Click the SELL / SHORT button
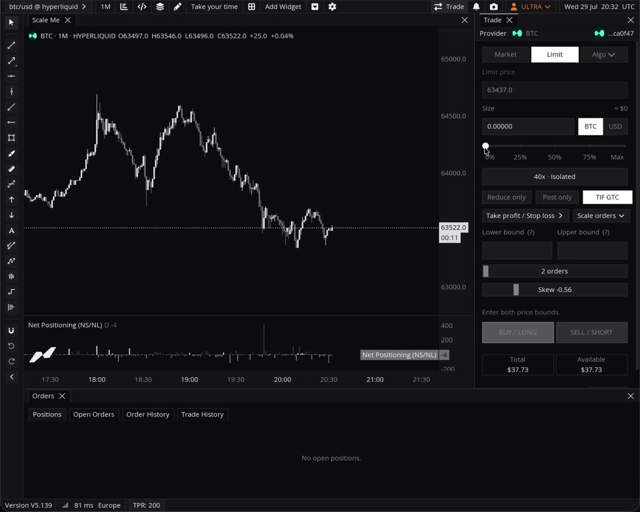Screen dimensions: 640x512 click(x=591, y=332)
